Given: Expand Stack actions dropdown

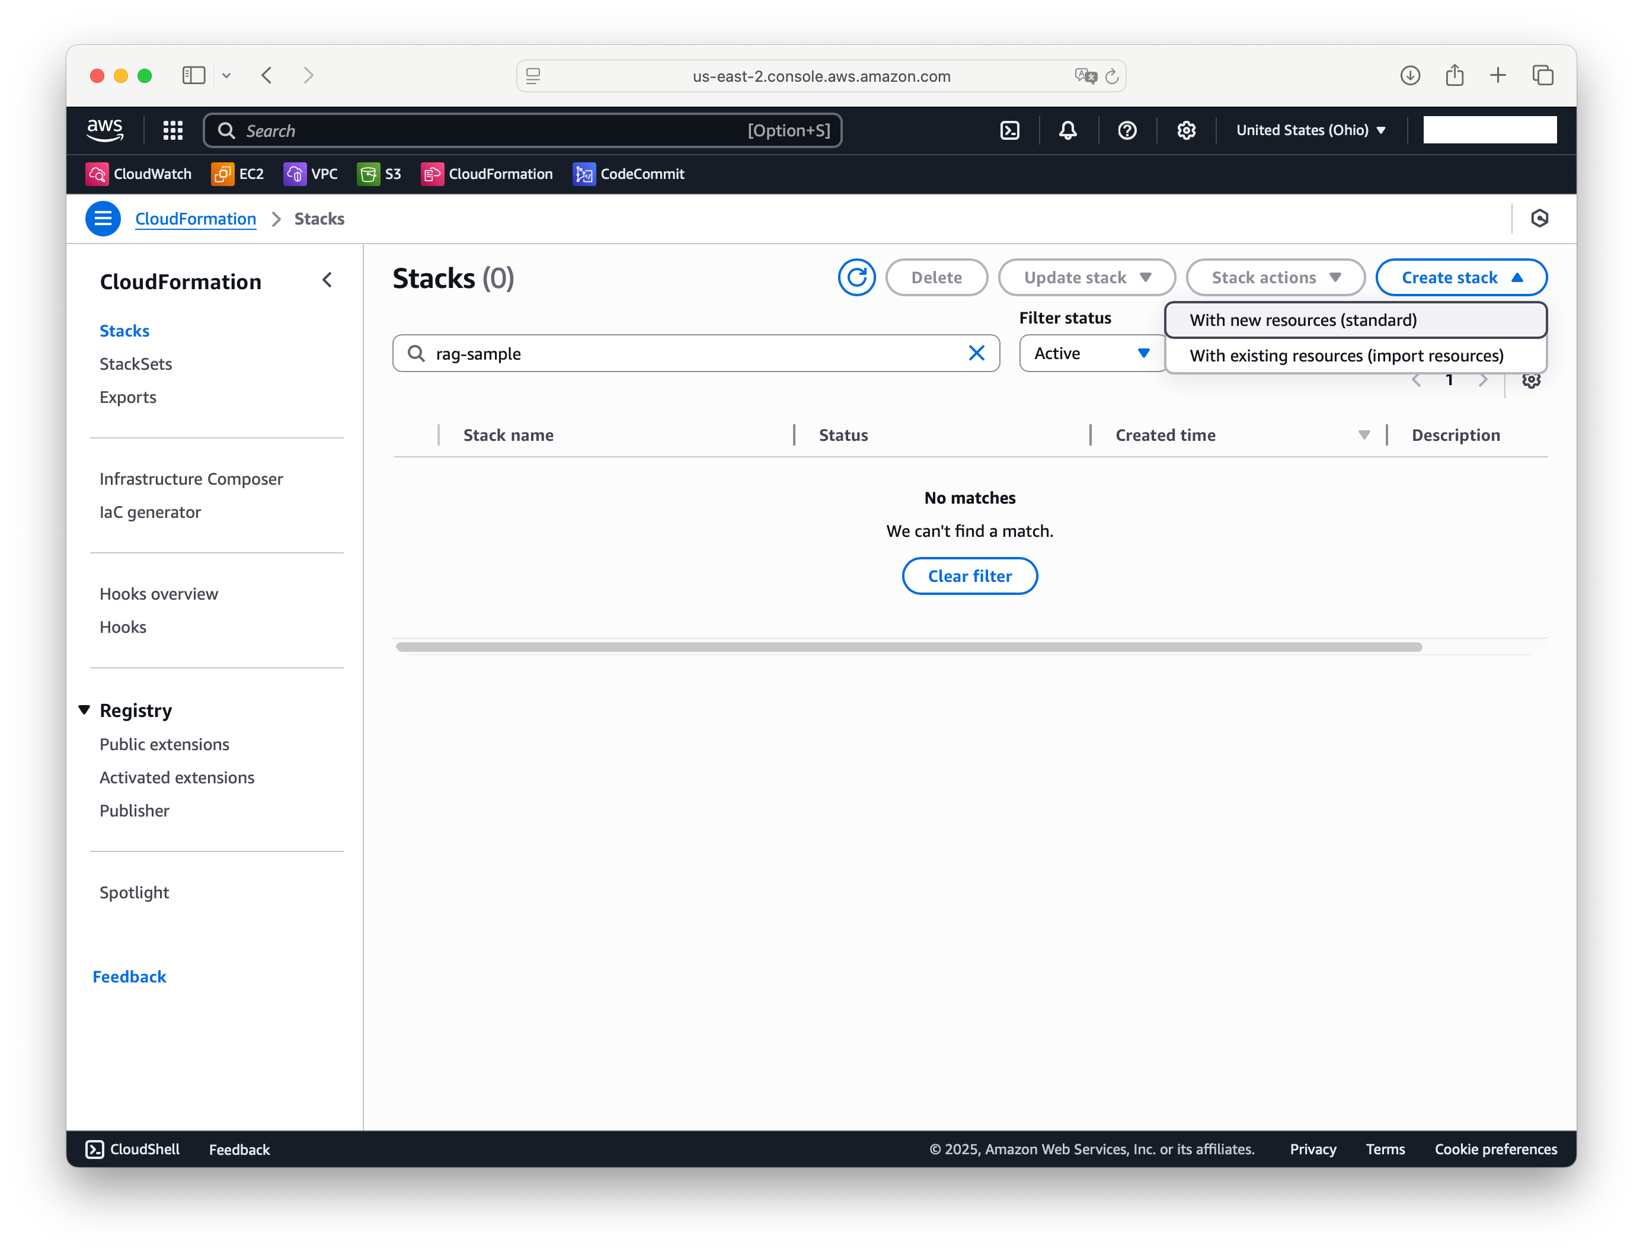Looking at the screenshot, I should pyautogui.click(x=1275, y=278).
